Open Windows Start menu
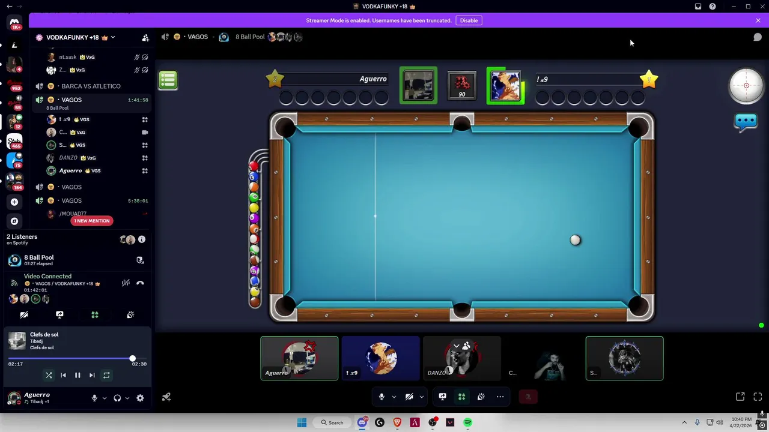This screenshot has height=432, width=769. click(302, 422)
